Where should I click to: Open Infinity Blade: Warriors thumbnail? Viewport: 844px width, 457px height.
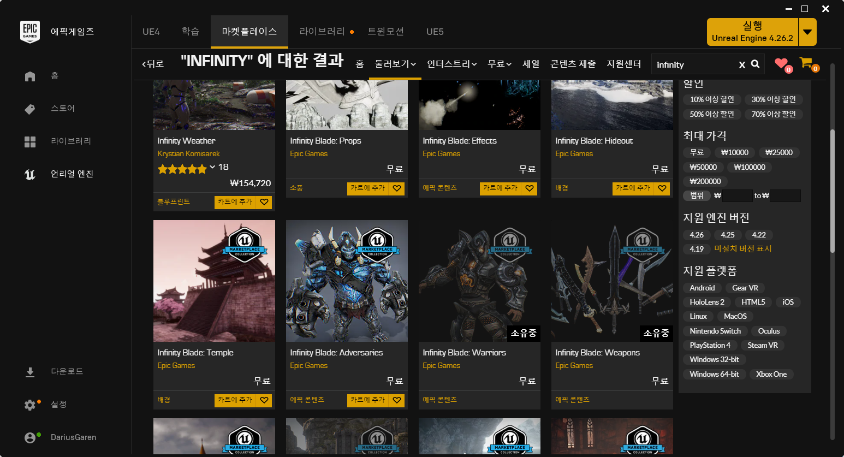click(479, 281)
